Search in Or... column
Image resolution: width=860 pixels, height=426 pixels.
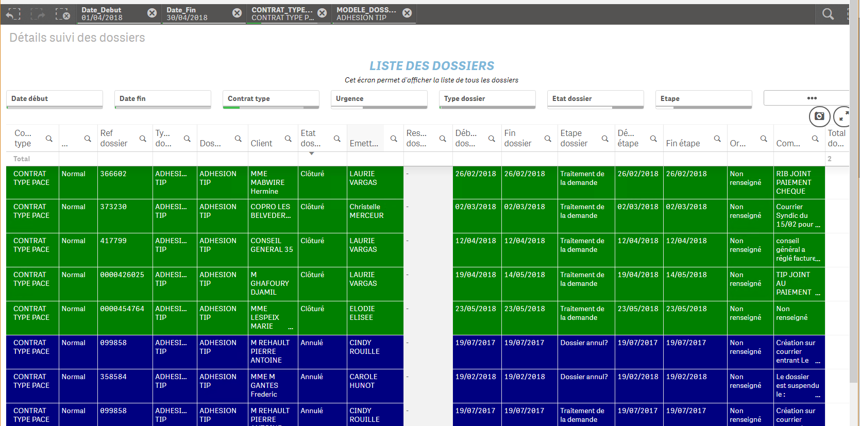(764, 139)
